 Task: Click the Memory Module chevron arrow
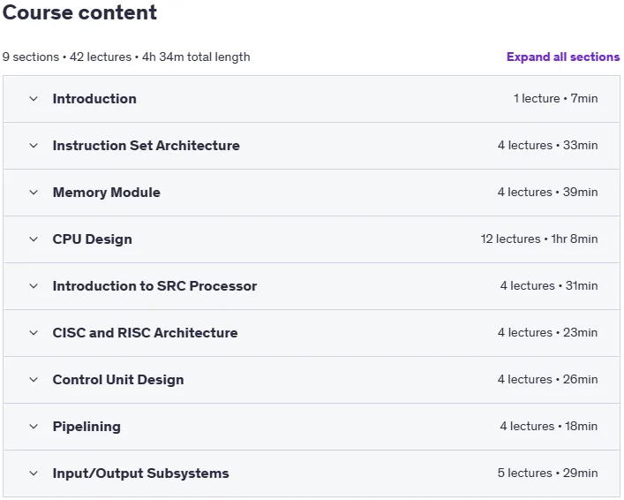(34, 193)
